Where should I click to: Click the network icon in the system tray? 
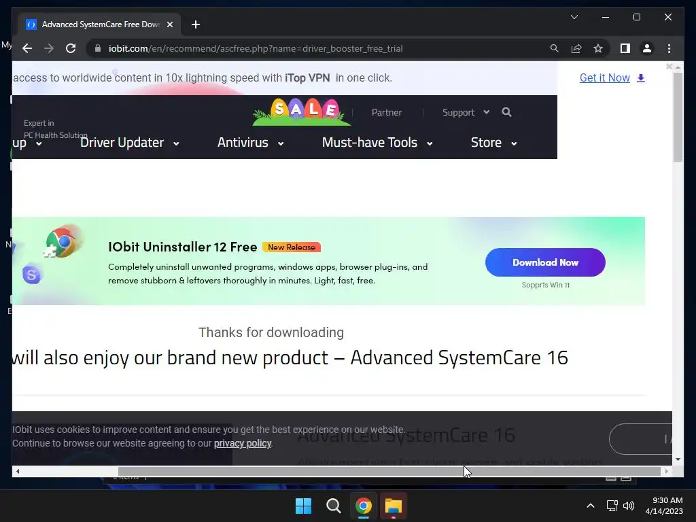point(612,506)
